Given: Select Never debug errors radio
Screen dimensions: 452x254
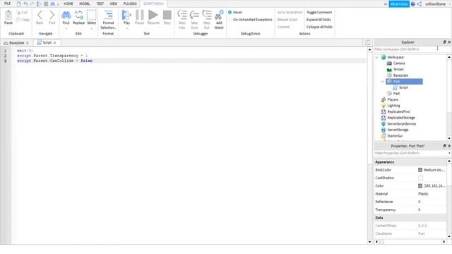Looking at the screenshot, I should (x=230, y=13).
